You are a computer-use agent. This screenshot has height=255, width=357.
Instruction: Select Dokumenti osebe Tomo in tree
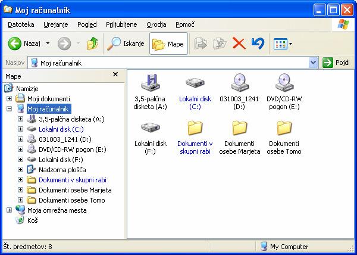click(x=72, y=200)
